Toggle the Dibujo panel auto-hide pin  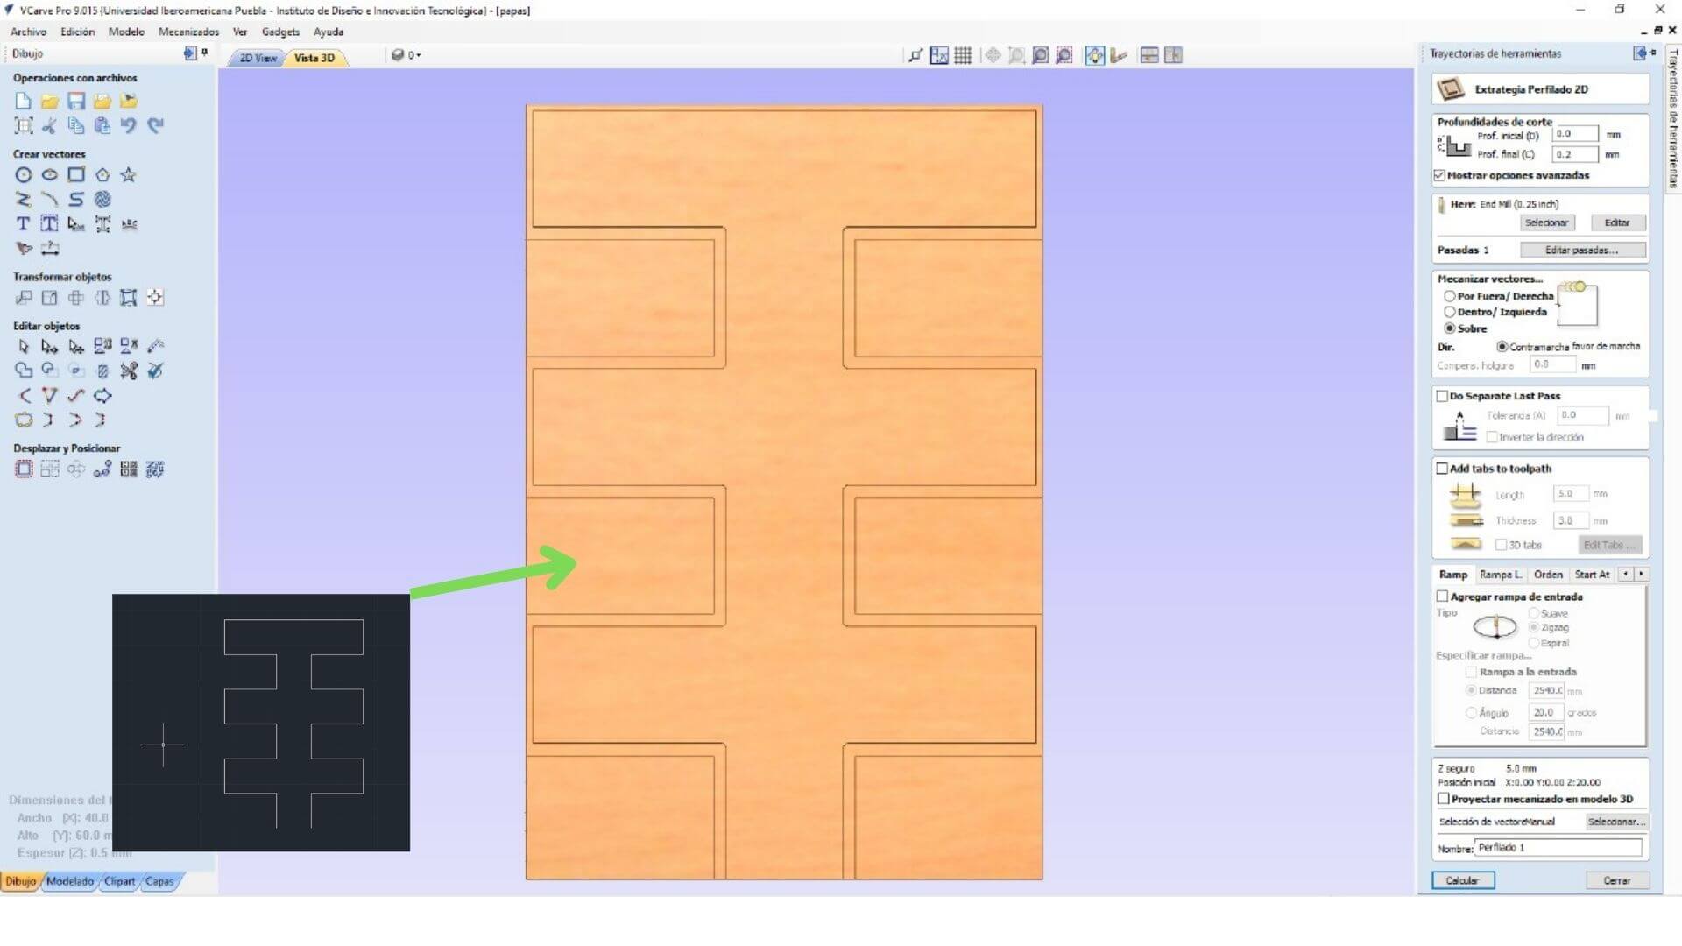[205, 53]
